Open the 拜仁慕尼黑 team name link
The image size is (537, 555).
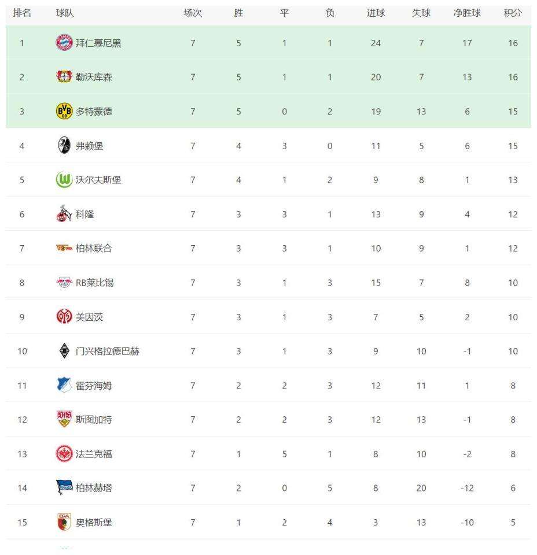point(98,43)
